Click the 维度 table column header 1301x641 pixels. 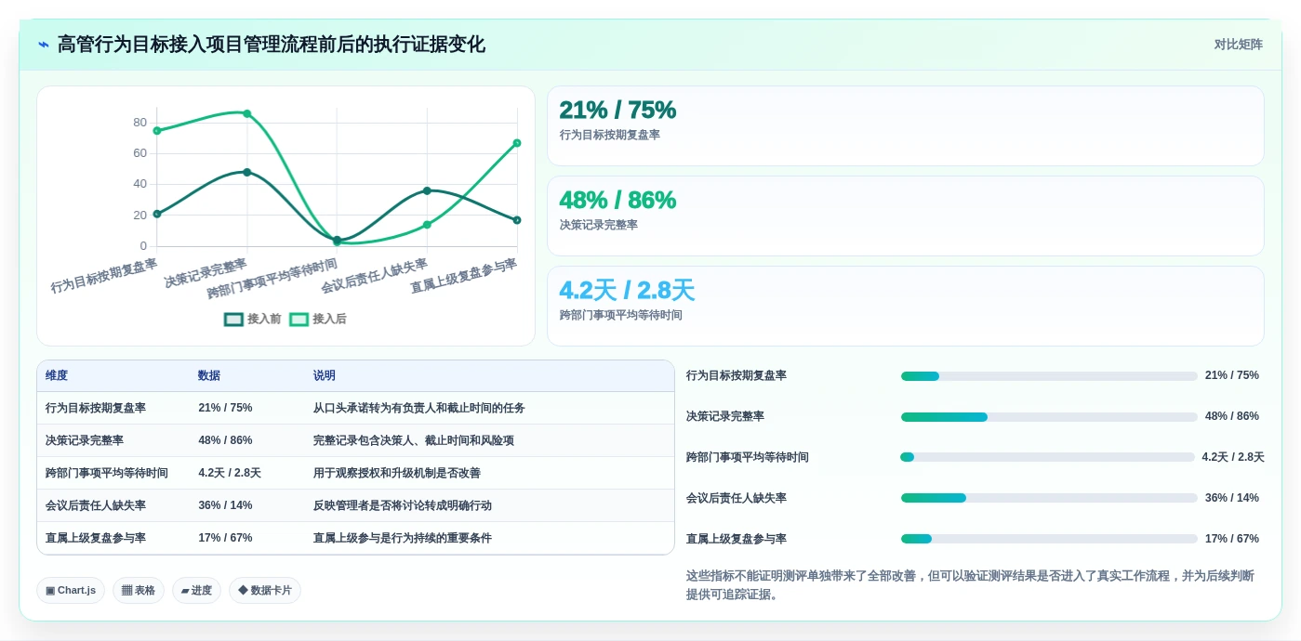click(x=57, y=375)
